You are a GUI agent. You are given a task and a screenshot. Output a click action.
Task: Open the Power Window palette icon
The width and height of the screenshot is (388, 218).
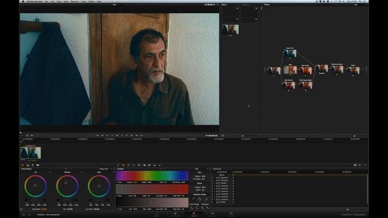[129, 165]
